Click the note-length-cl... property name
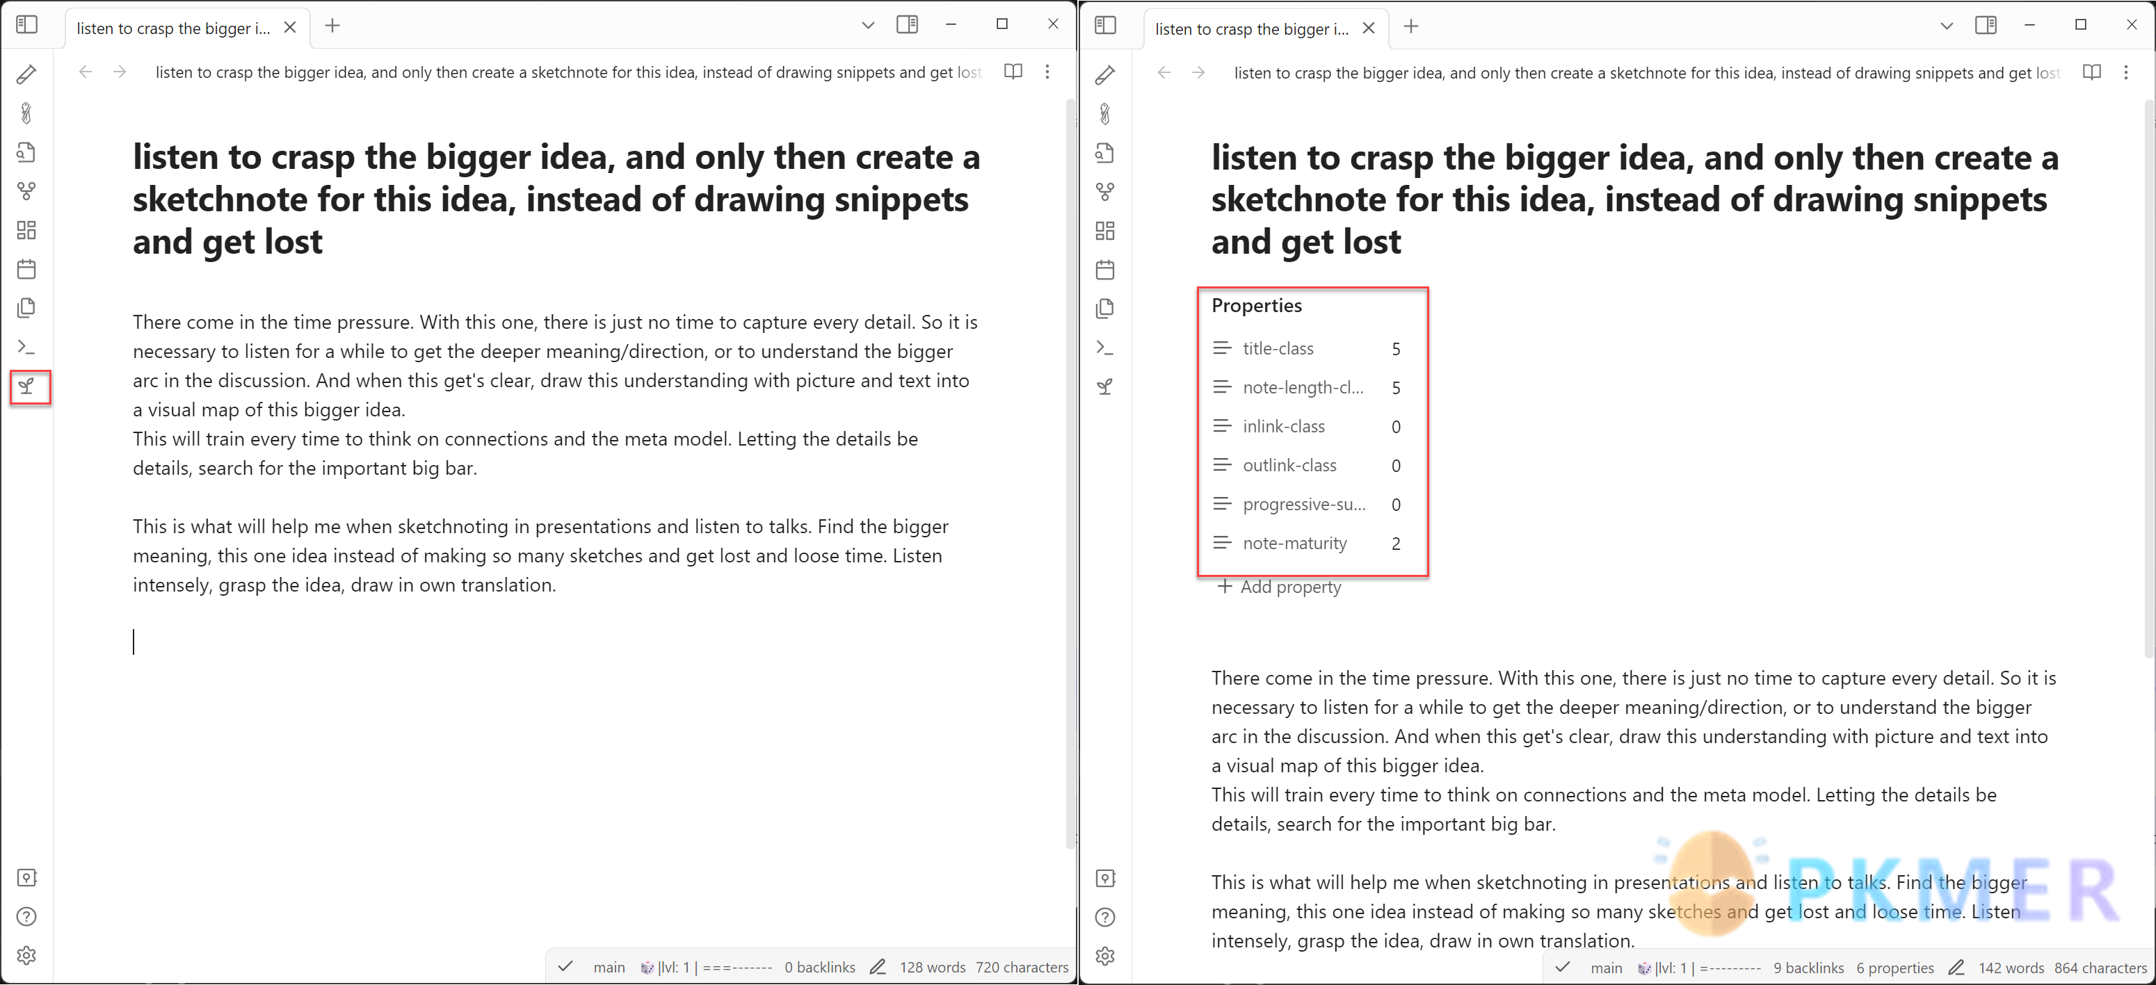 1303,387
